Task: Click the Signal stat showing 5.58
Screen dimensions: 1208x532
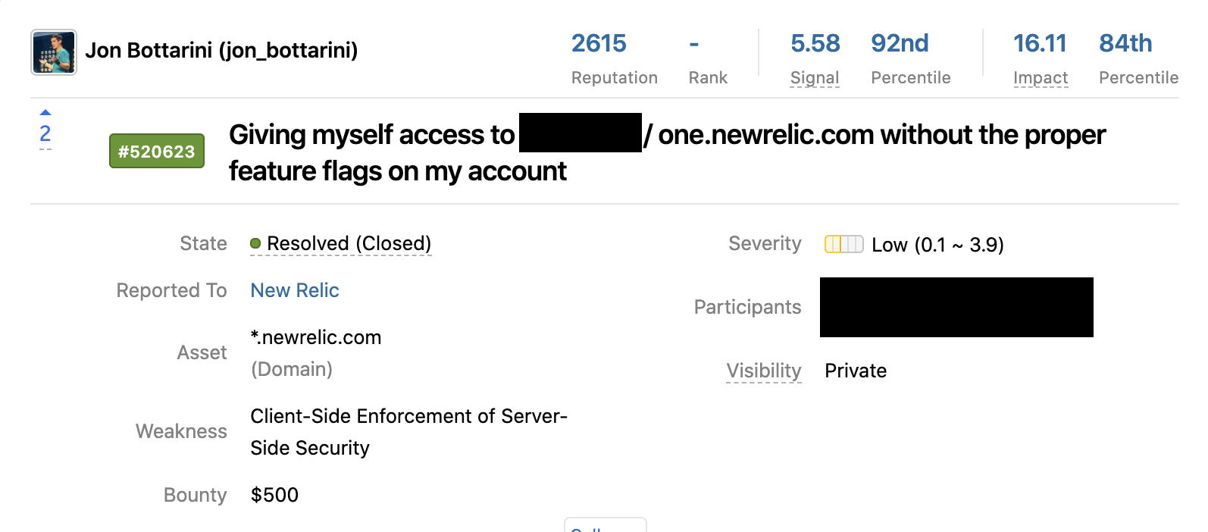Action: (815, 44)
